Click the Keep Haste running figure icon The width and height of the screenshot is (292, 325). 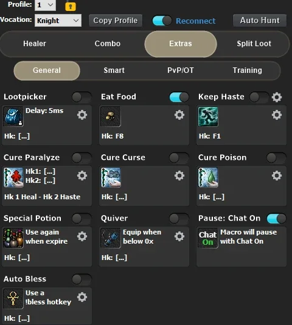click(208, 117)
